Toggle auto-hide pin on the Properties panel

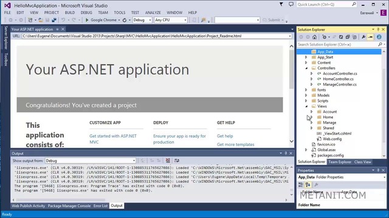(378, 170)
